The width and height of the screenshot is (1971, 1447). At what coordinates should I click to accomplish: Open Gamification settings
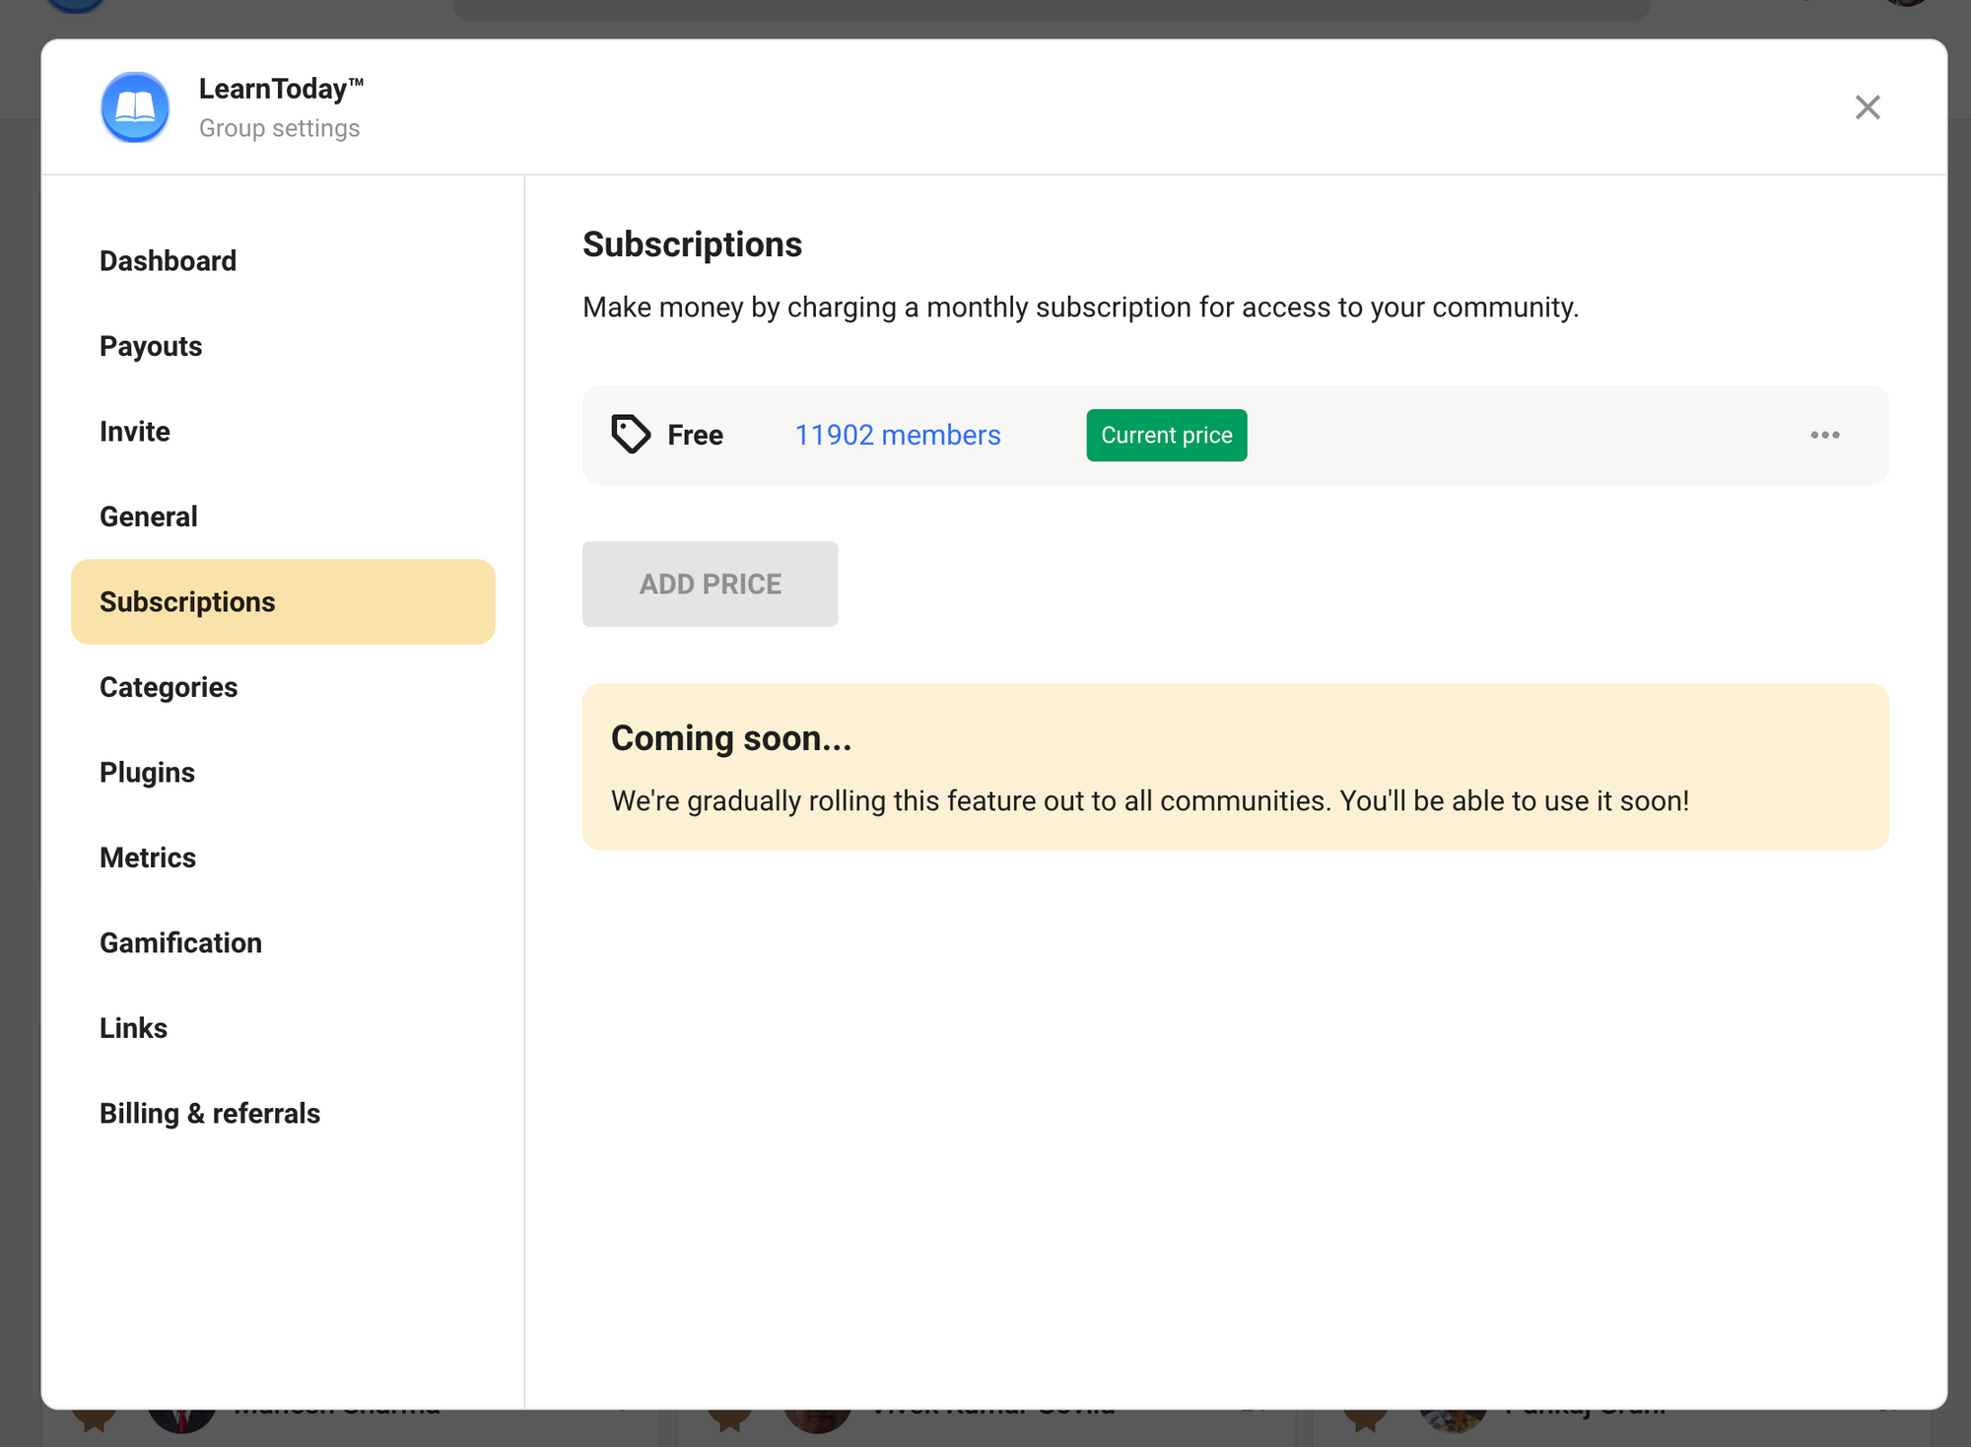(x=180, y=943)
